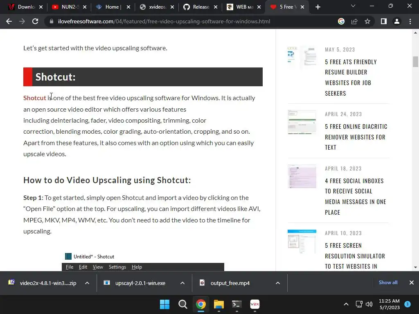Open the ATS Friendly Resume Builder article
The height and width of the screenshot is (314, 419).
coord(351,77)
